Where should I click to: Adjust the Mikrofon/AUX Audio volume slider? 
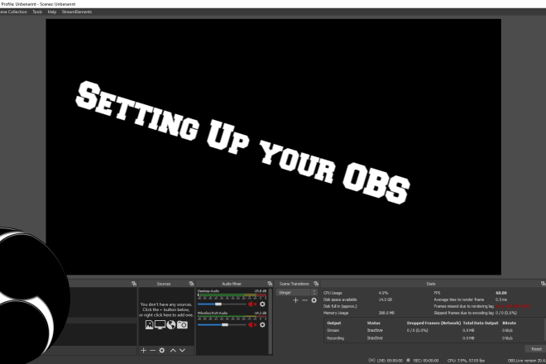tap(222, 324)
